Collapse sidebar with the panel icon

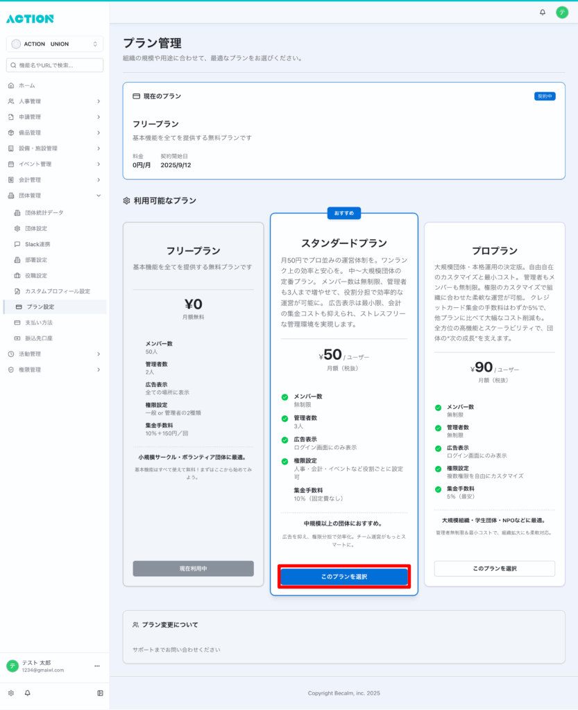point(100,693)
